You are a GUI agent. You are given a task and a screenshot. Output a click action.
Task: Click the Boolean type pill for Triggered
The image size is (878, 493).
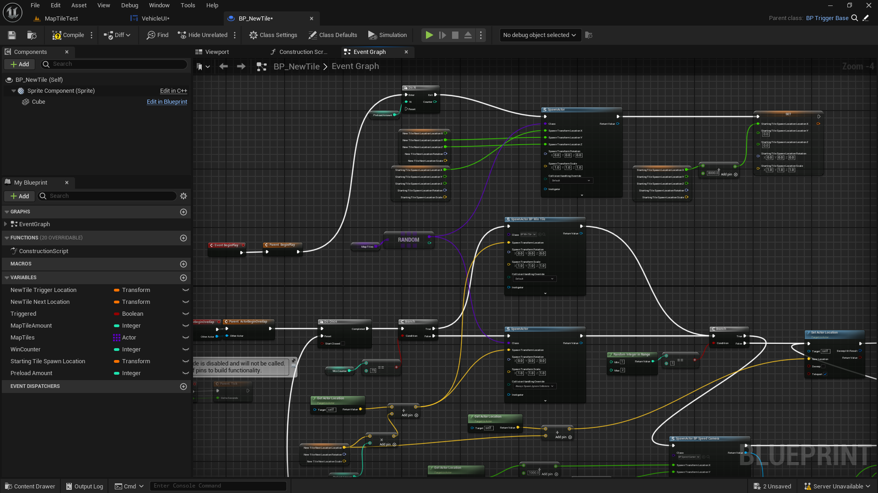point(129,314)
